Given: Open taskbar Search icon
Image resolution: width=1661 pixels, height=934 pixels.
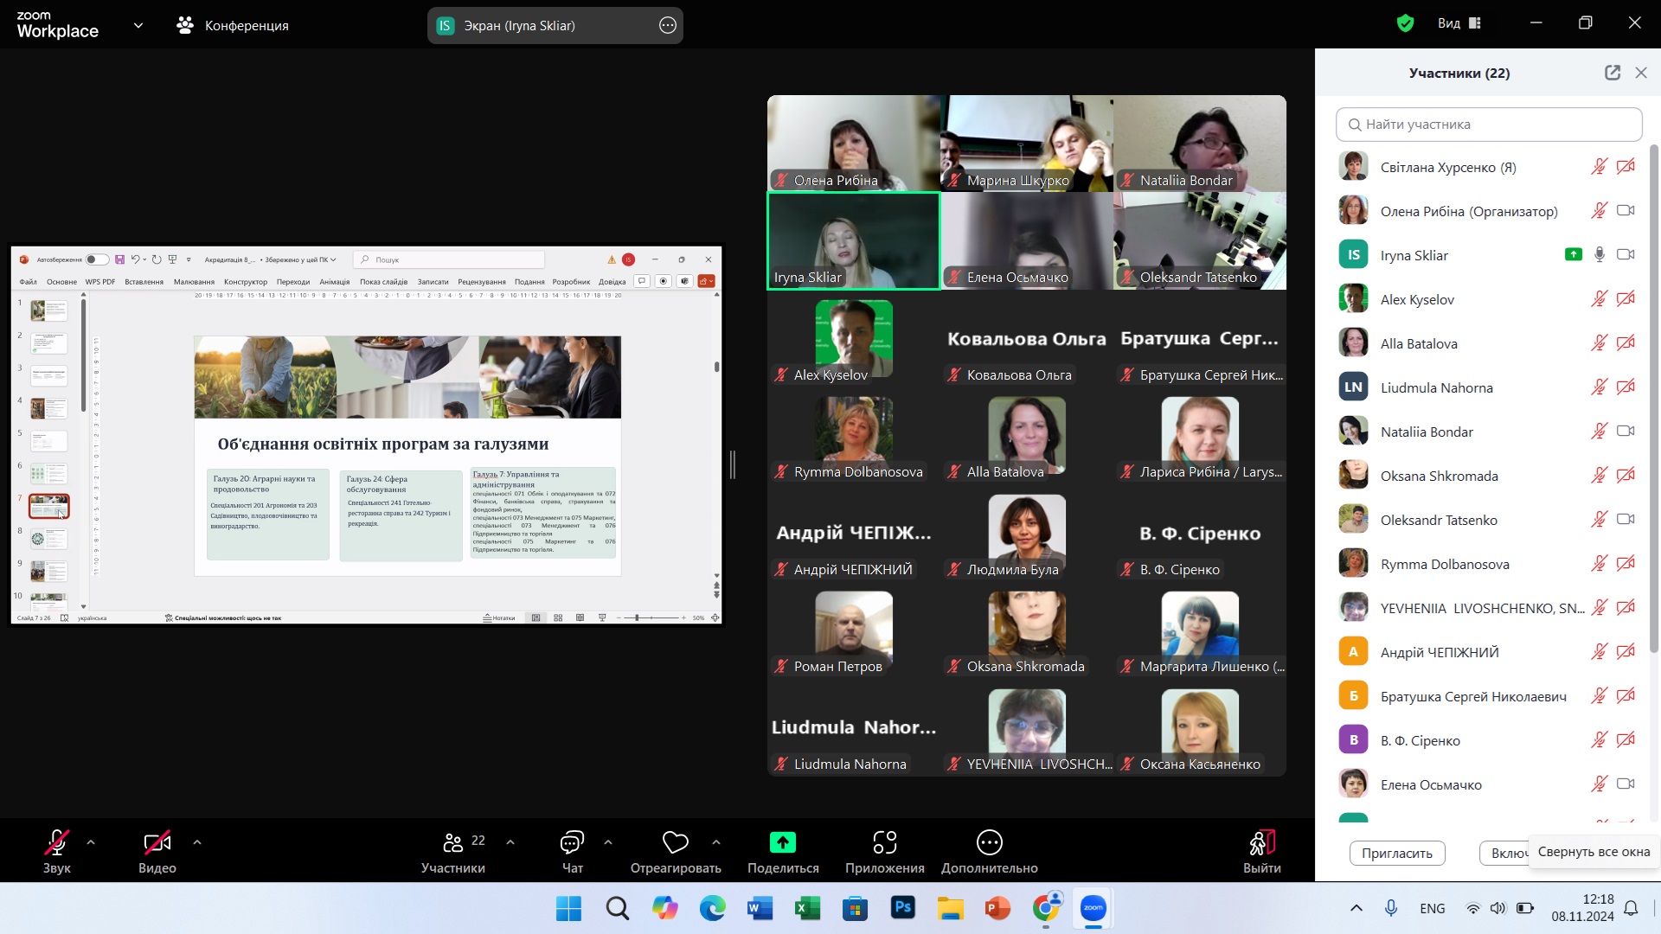Looking at the screenshot, I should click(x=617, y=908).
